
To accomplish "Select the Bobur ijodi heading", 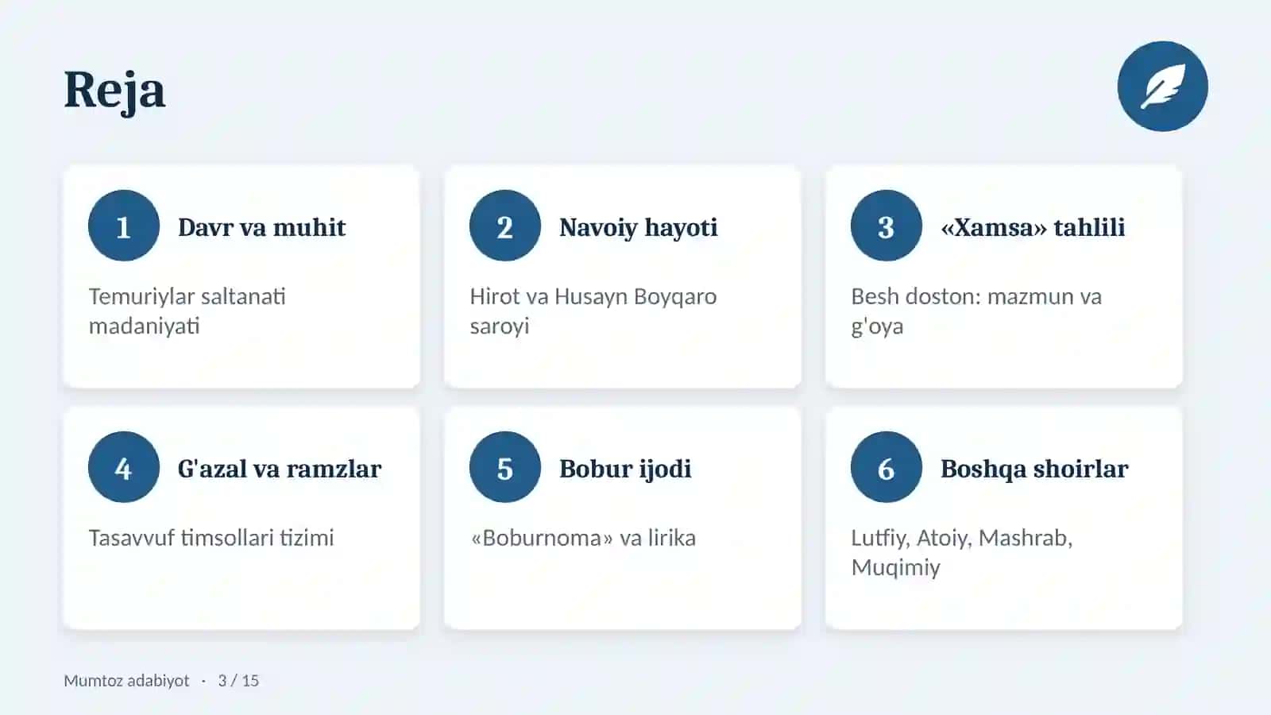I will click(x=625, y=470).
